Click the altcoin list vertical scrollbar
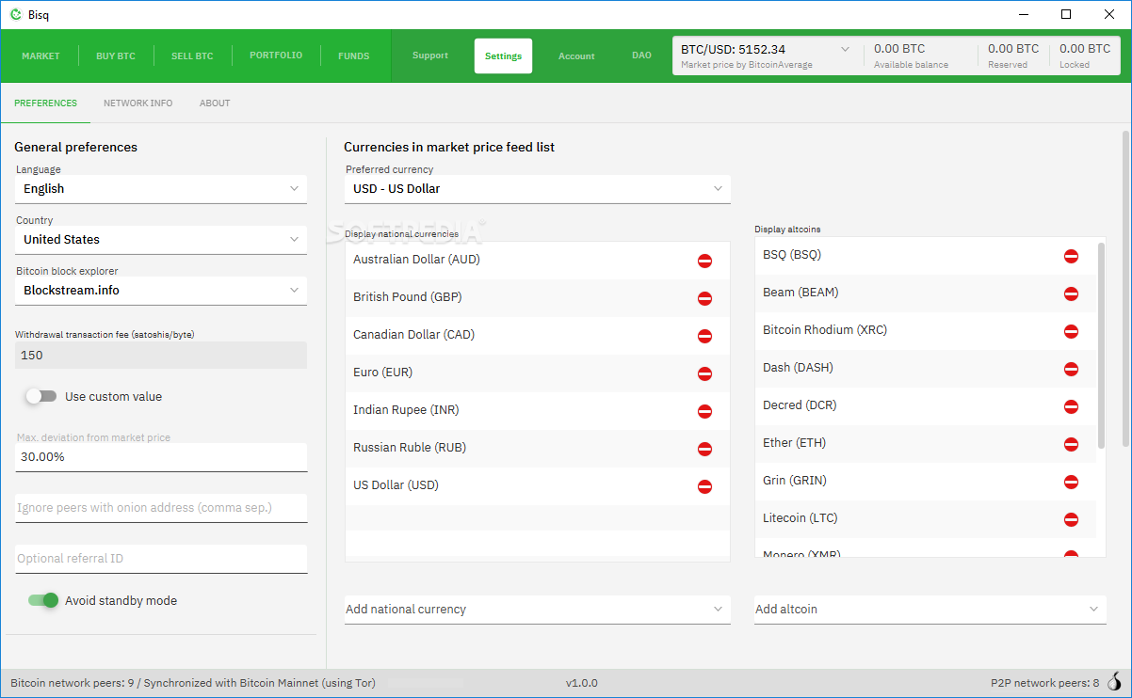1132x698 pixels. 1102,346
